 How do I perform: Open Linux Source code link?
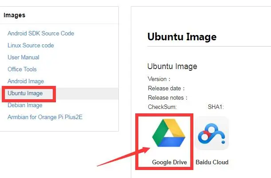31,45
